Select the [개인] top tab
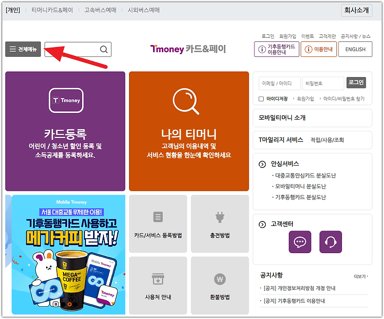The height and width of the screenshot is (319, 384). [x=13, y=10]
